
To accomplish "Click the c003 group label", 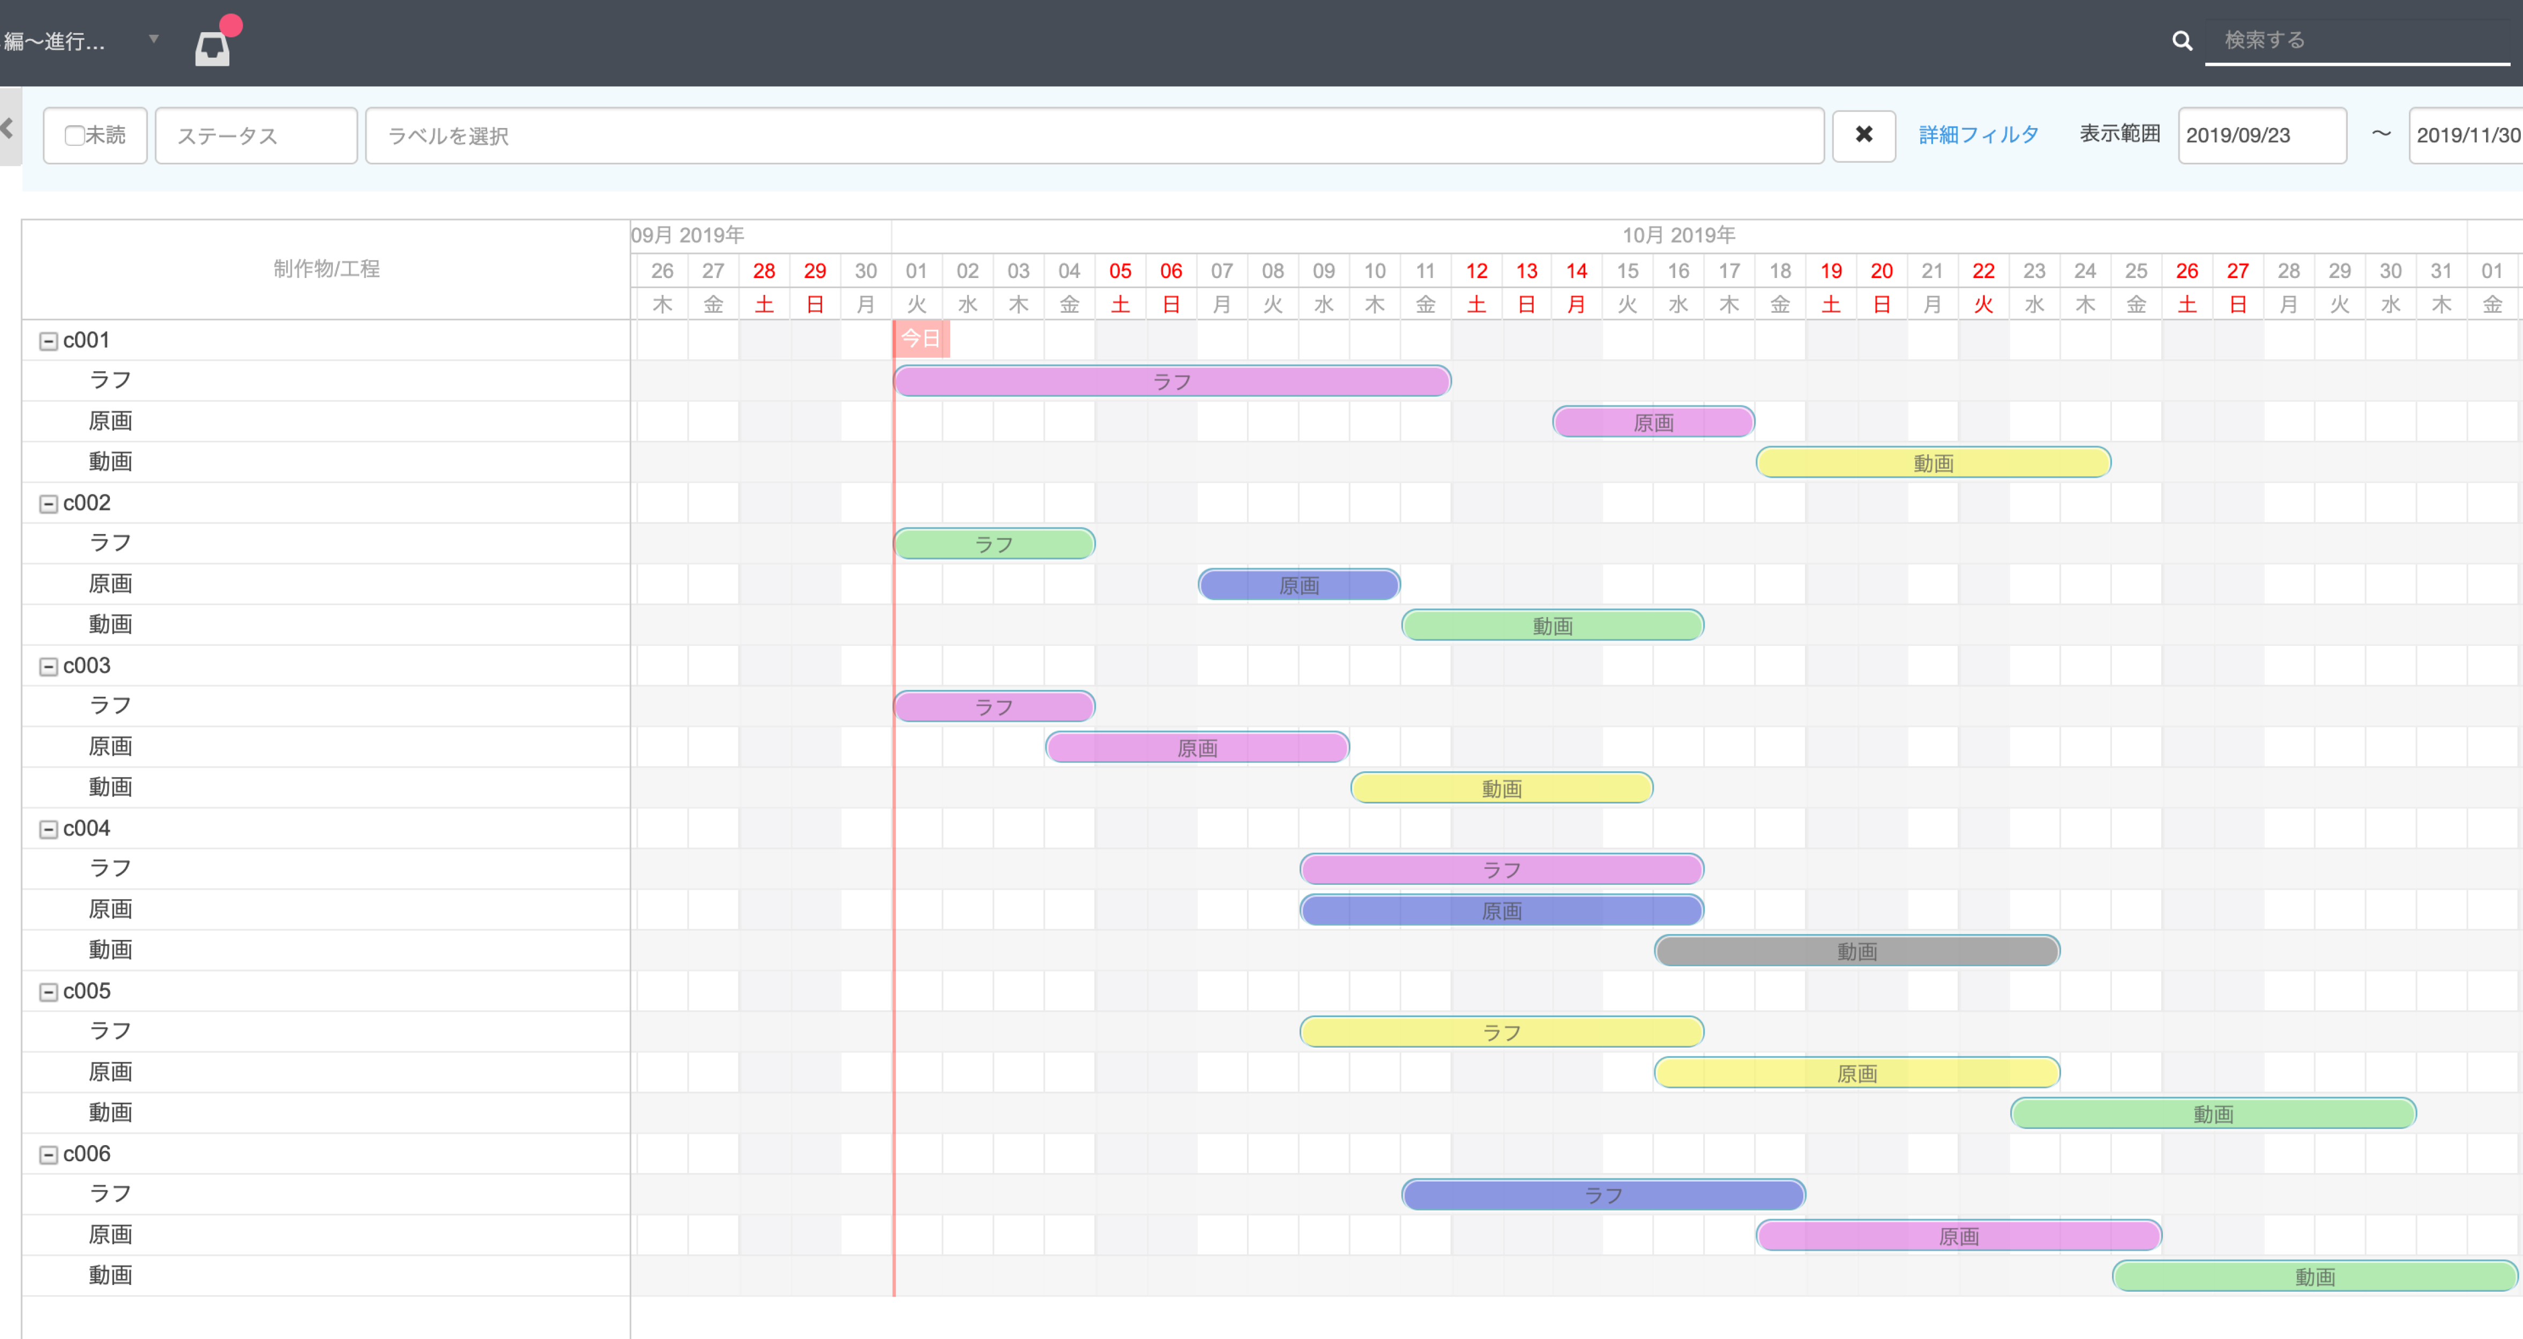I will click(x=87, y=666).
